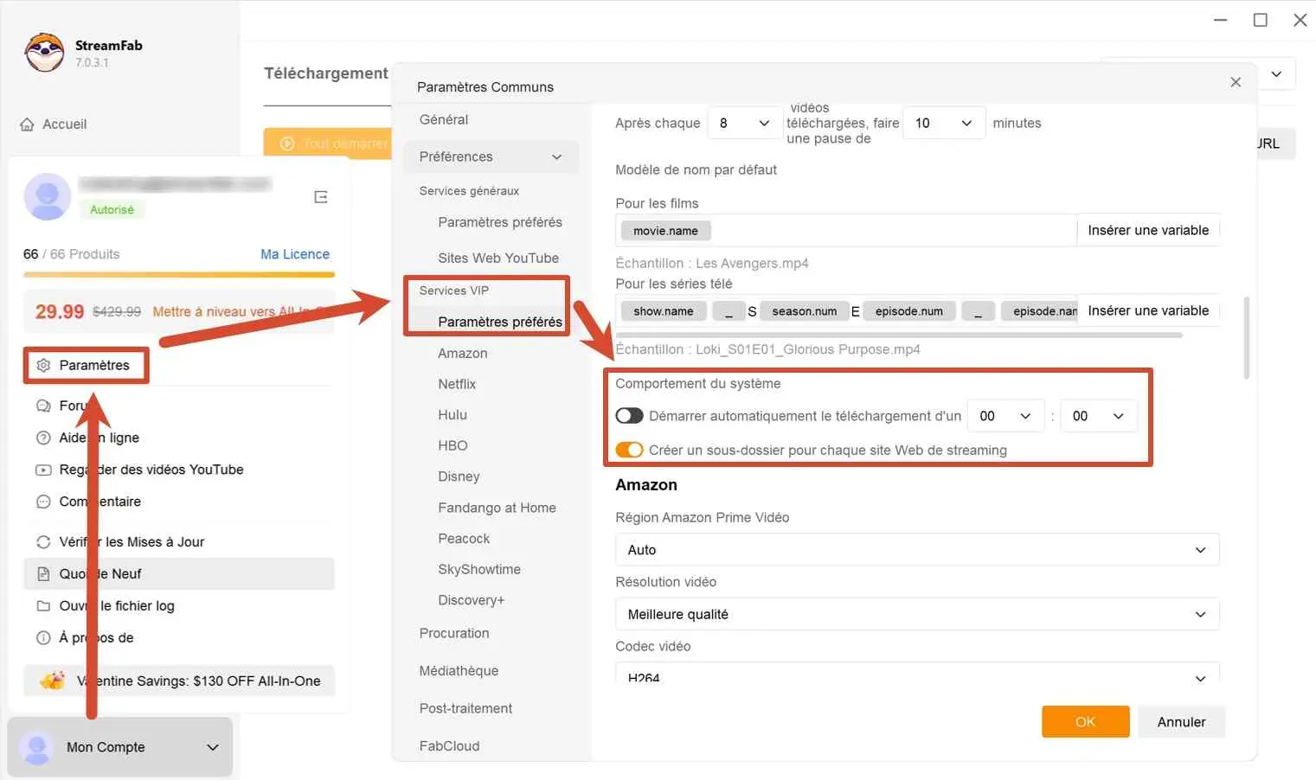Open the start hour dropdown
This screenshot has height=780, width=1316.
(1005, 416)
